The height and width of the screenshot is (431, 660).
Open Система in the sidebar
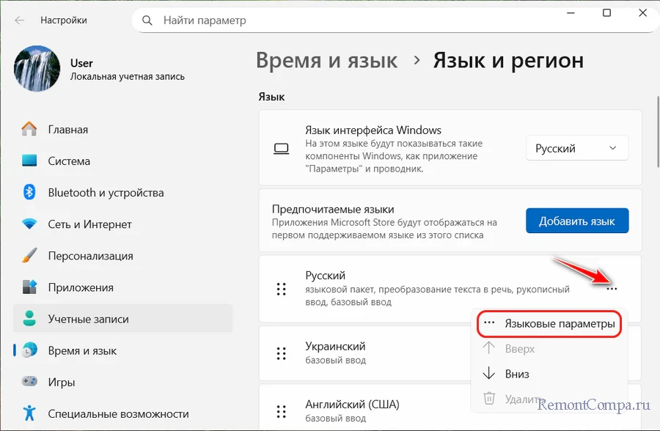[69, 161]
